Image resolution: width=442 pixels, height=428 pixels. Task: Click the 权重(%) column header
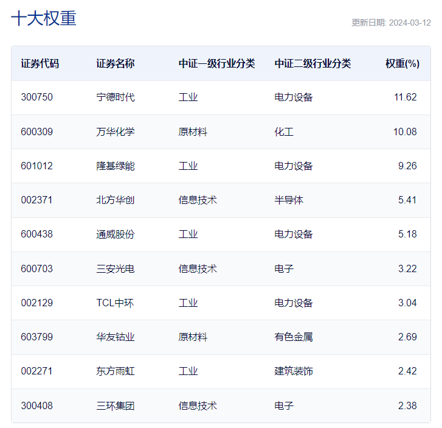click(402, 63)
